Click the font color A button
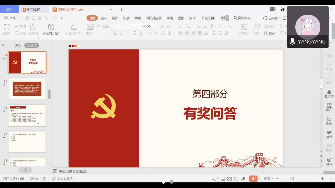Screen dimensions: 335x188 141,33
